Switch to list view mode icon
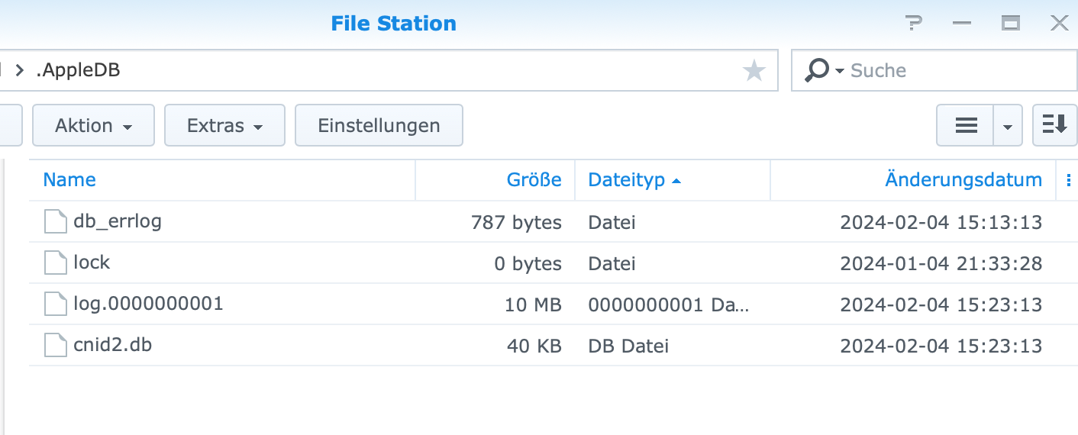 [966, 126]
